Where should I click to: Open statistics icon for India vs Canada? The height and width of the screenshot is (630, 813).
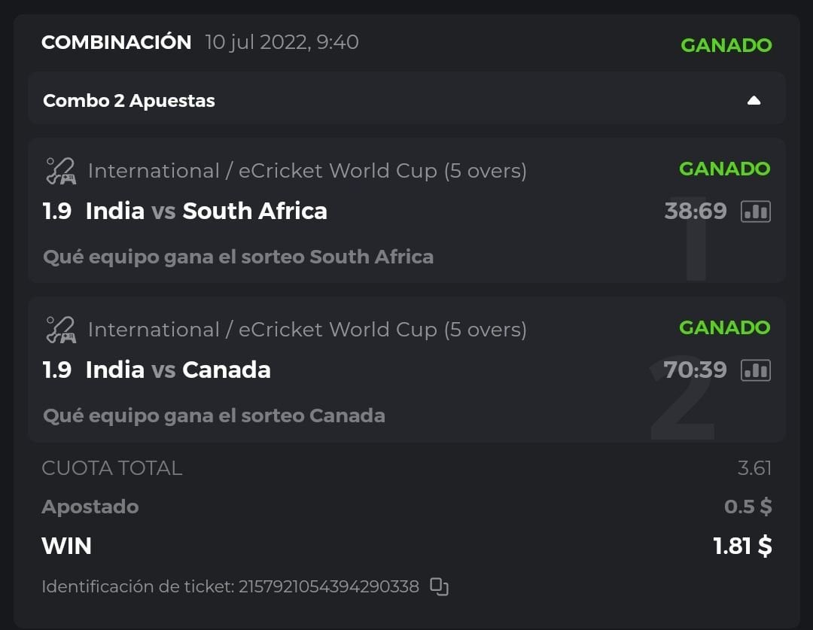pos(756,370)
